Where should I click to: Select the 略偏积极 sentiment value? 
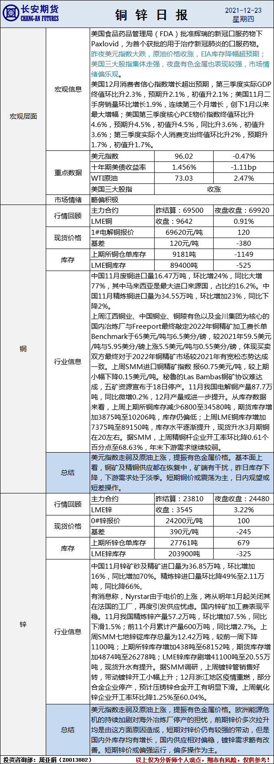105,199
